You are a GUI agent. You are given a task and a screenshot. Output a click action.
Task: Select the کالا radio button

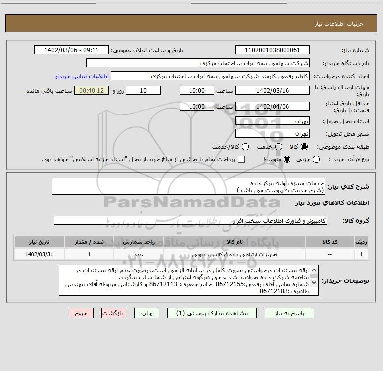click(x=304, y=147)
